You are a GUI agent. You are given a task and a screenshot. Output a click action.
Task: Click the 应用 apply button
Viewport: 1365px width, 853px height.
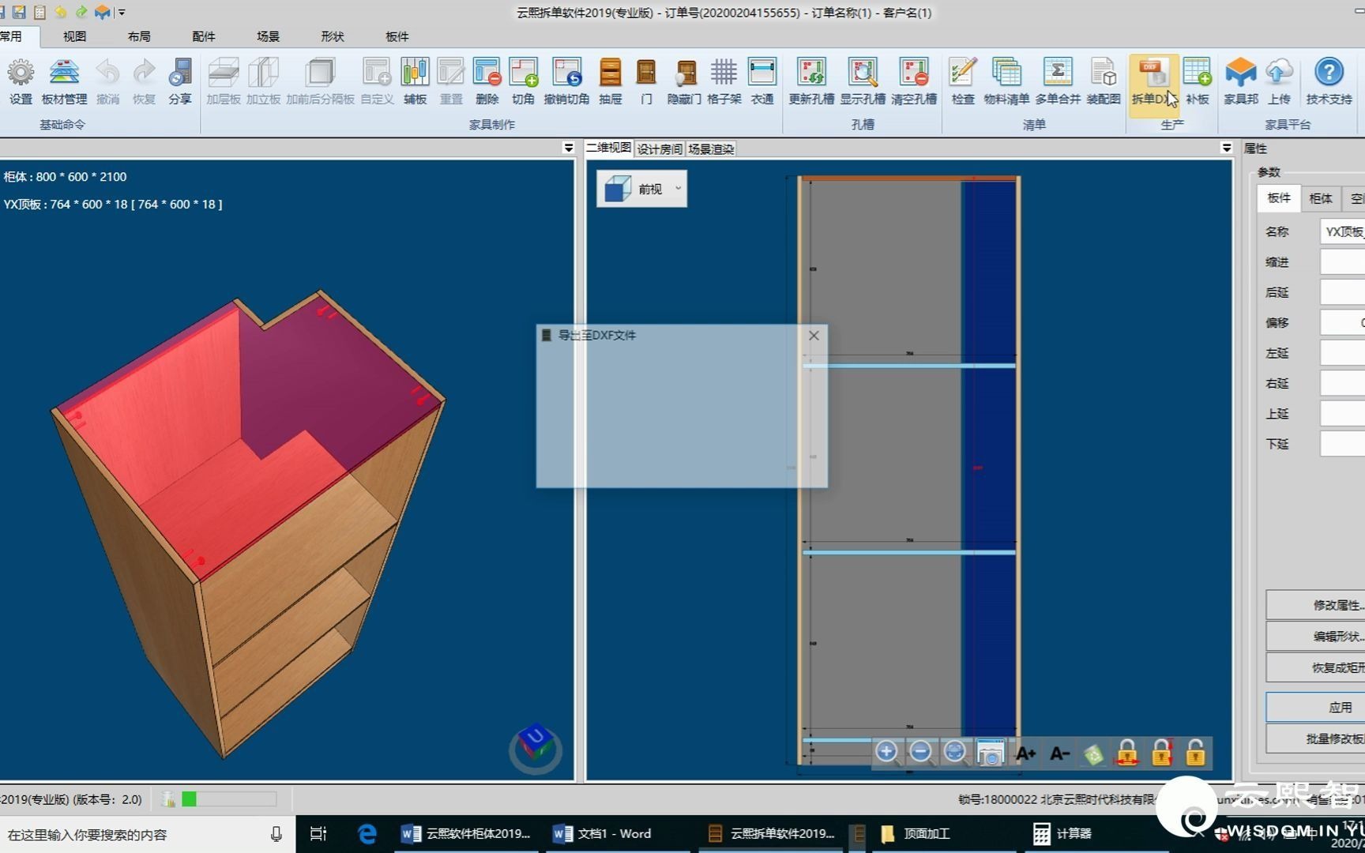[x=1316, y=707]
